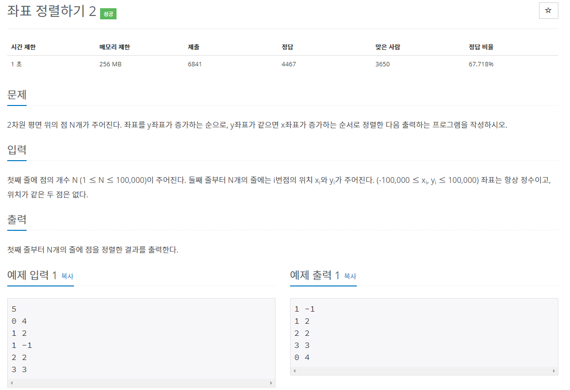The height and width of the screenshot is (390, 570).
Task: Click the correct count 4467
Action: [x=289, y=64]
